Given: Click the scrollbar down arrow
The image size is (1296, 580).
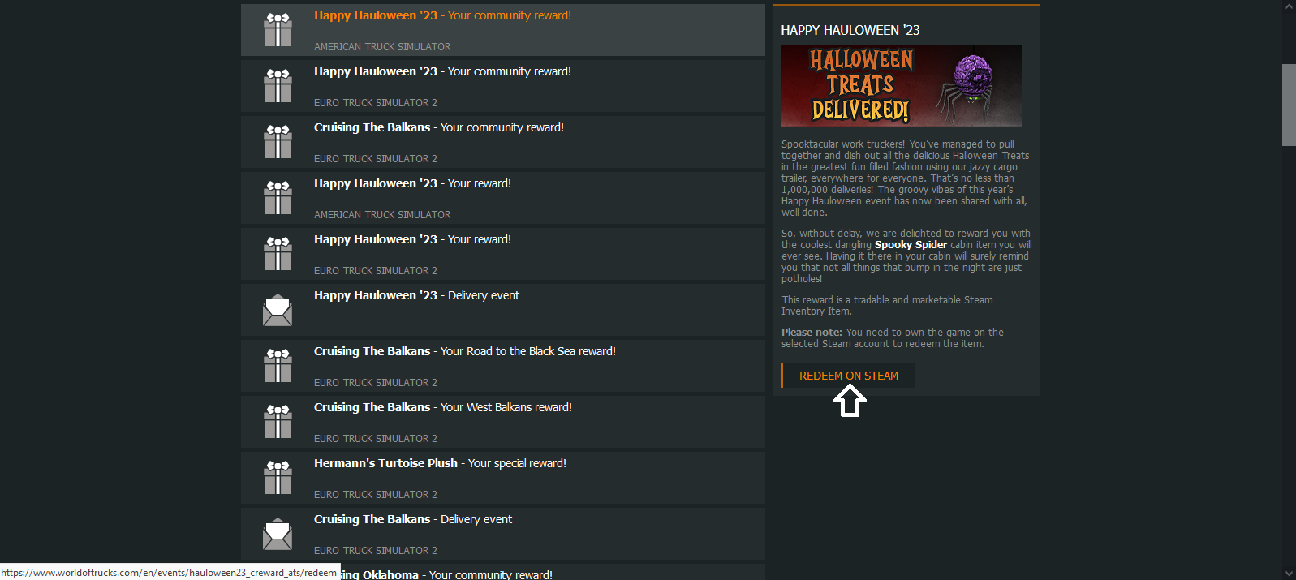Looking at the screenshot, I should 1289,574.
